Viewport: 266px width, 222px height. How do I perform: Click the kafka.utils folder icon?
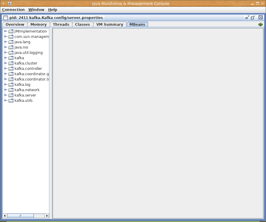coord(11,100)
